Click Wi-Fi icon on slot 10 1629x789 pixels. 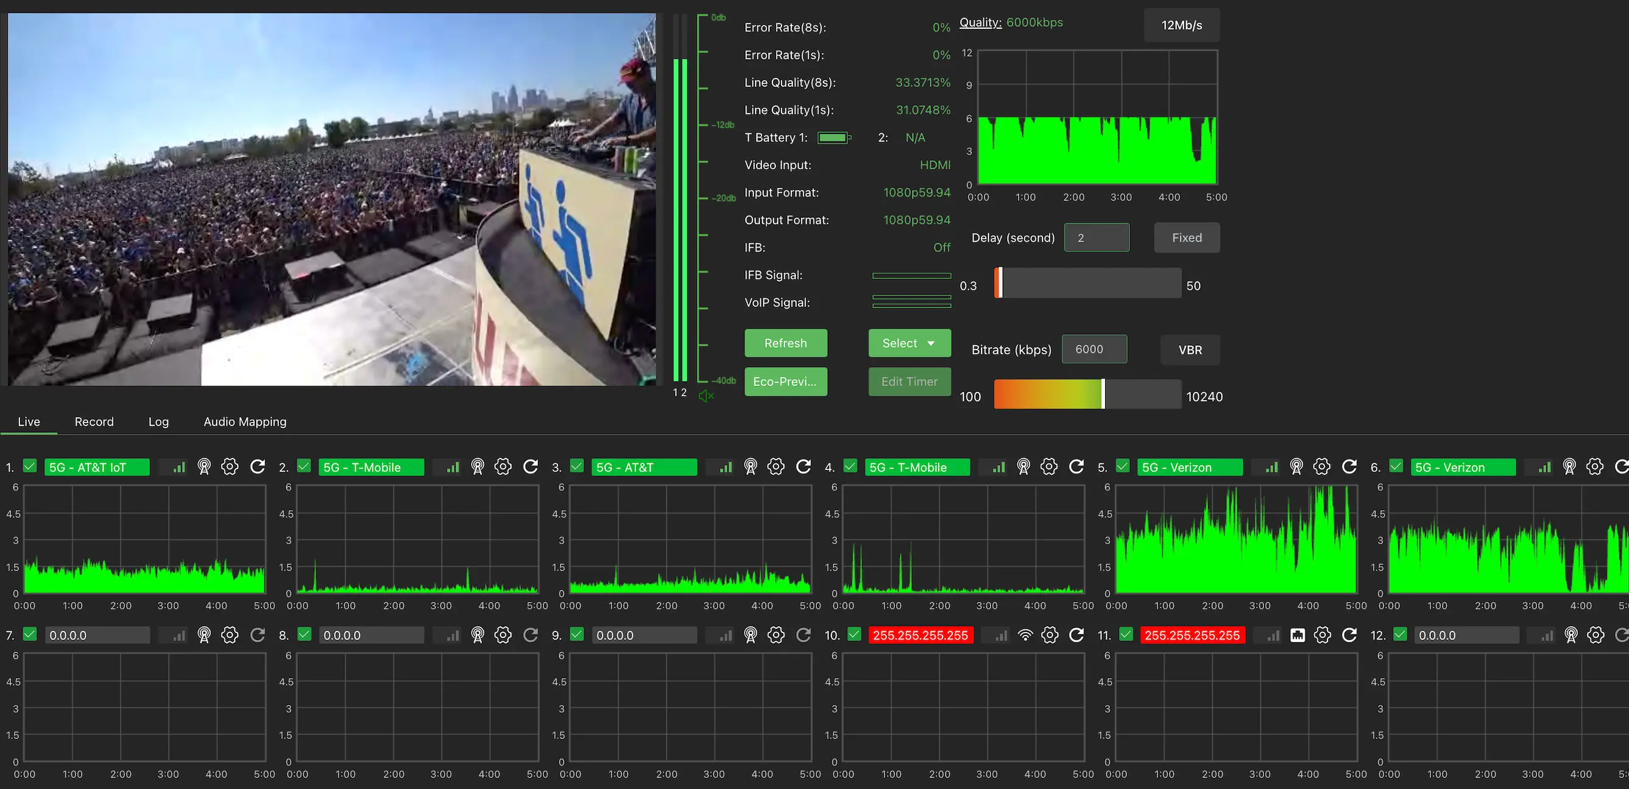pos(1025,635)
